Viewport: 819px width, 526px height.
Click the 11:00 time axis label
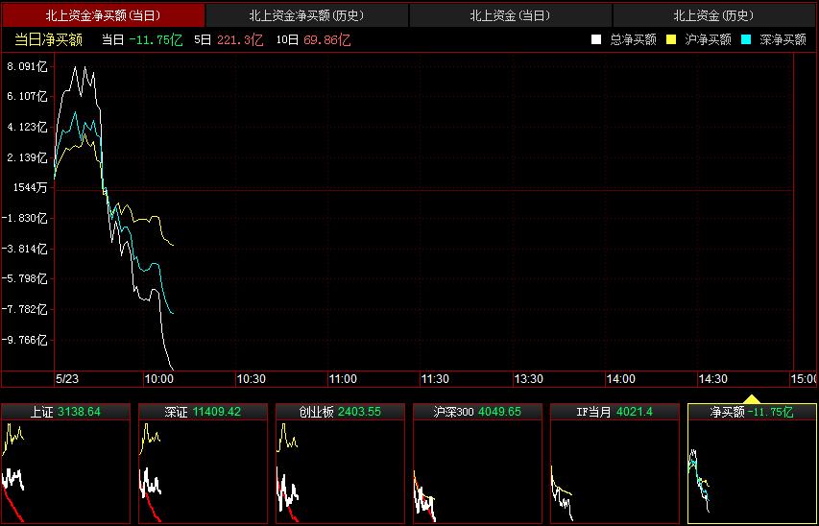pos(342,379)
